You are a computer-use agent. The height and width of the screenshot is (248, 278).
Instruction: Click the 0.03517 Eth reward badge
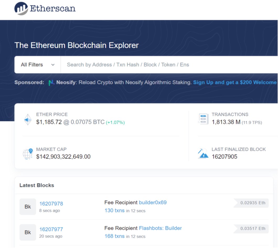251,229
